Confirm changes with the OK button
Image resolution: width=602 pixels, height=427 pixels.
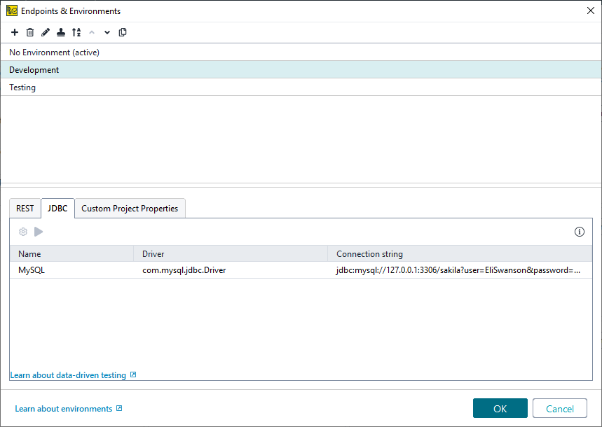click(x=500, y=408)
